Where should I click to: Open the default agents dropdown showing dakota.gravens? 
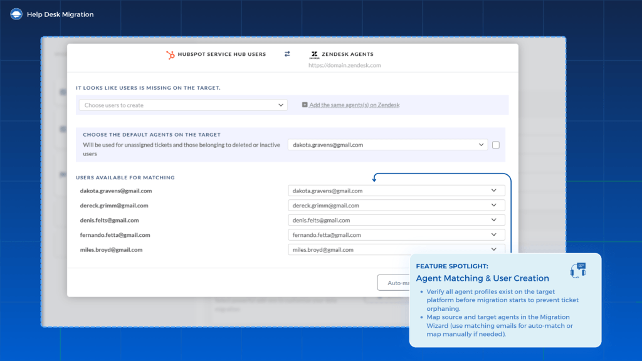(x=387, y=145)
